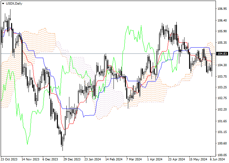
Task: Click price level 100.05 on scale
Action: tap(222, 155)
